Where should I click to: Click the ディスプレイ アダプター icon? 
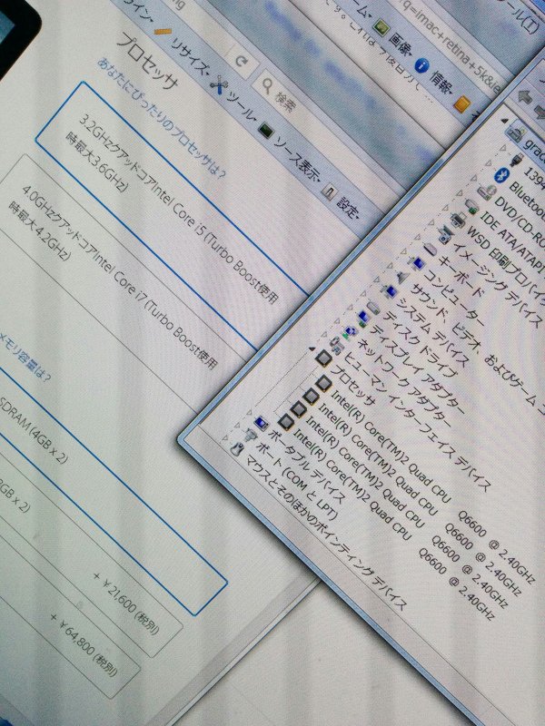(x=362, y=318)
